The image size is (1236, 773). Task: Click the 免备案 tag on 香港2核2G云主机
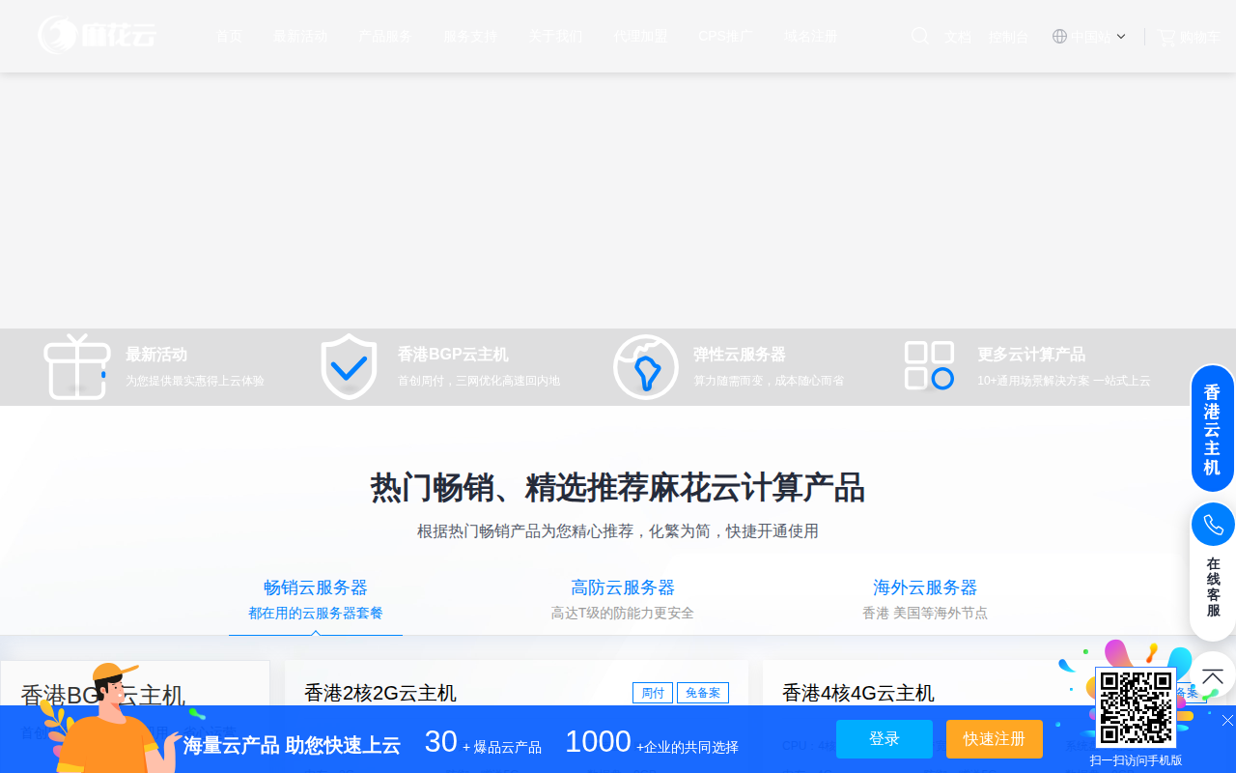pyautogui.click(x=703, y=693)
